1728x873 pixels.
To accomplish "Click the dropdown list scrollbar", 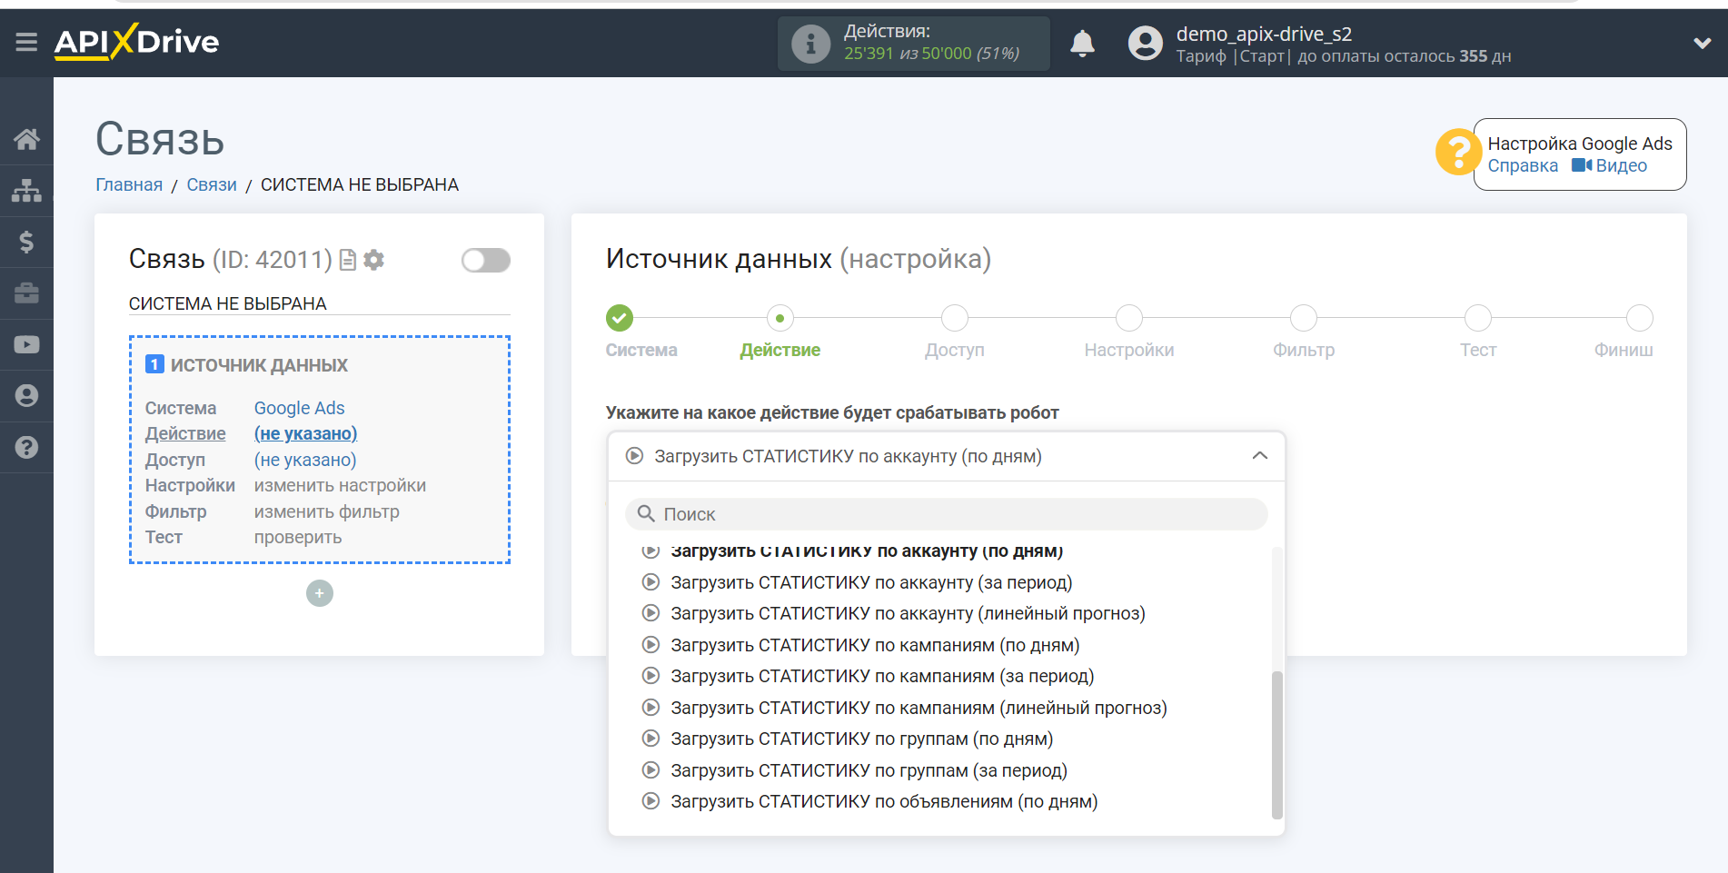I will point(1276,745).
